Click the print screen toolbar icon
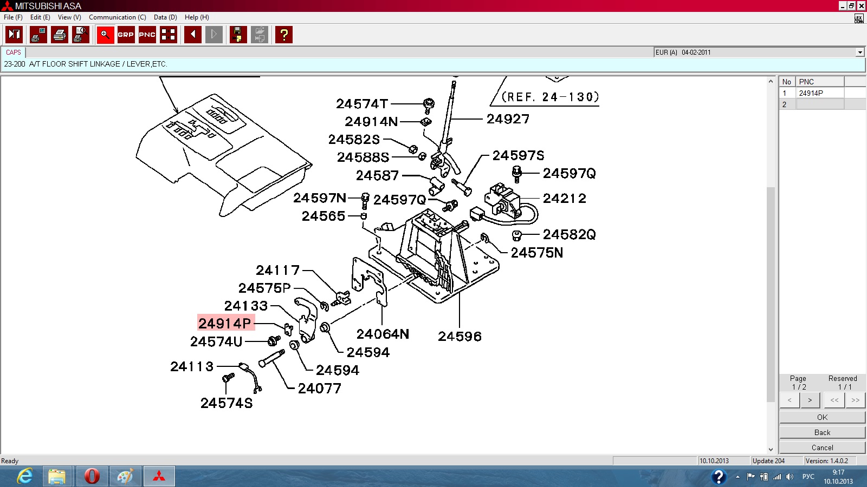The width and height of the screenshot is (867, 487). tap(38, 35)
